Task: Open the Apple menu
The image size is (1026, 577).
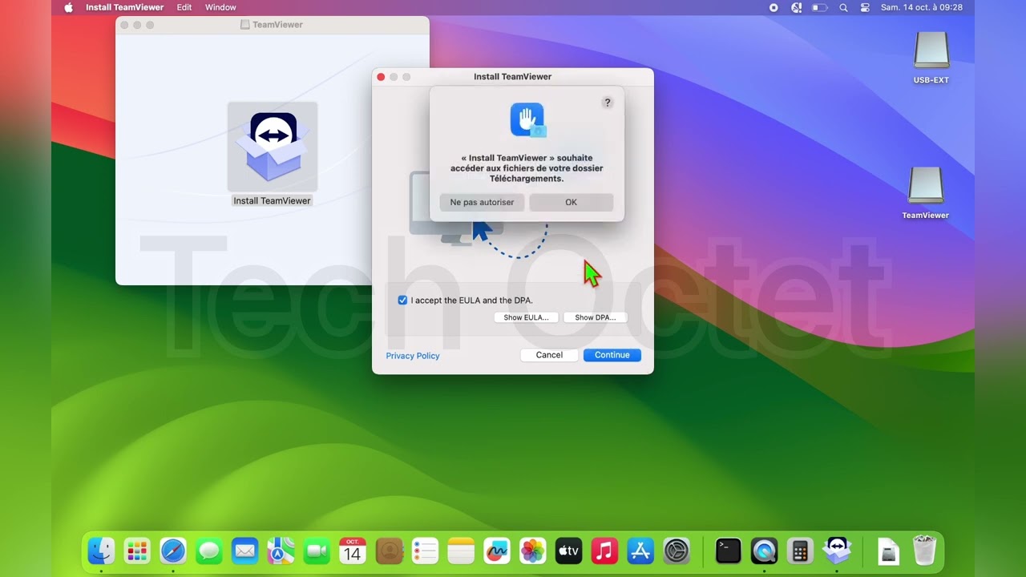Action: tap(68, 7)
